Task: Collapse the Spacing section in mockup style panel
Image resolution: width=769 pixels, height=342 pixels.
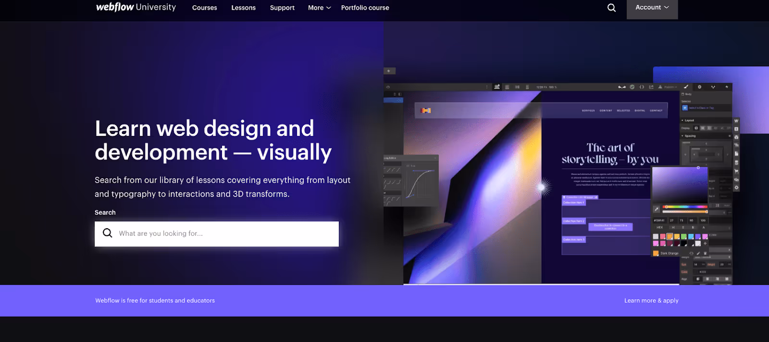Action: 688,136
